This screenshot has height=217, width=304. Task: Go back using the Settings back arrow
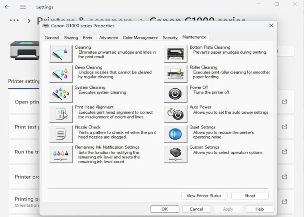pos(7,7)
